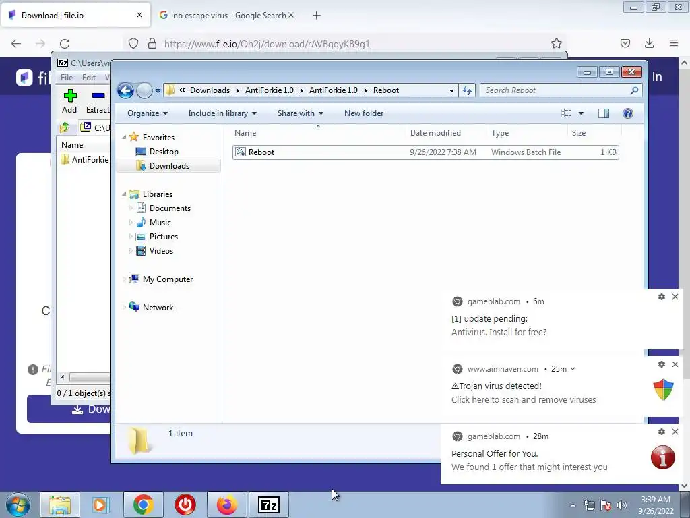Show hidden system tray icons
This screenshot has height=518, width=690.
tap(573, 505)
